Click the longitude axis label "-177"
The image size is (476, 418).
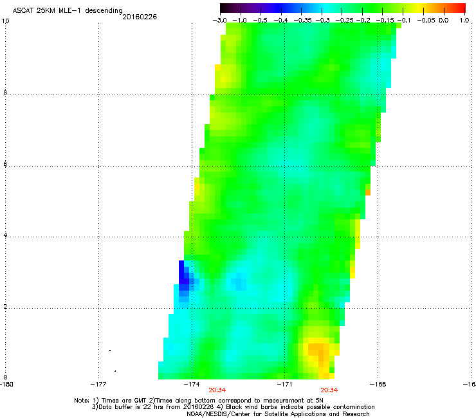[98, 385]
